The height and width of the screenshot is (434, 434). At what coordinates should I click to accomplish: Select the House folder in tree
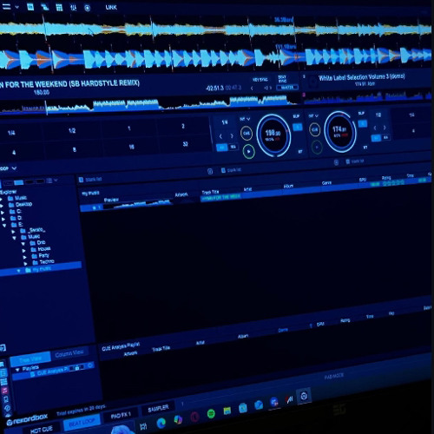click(41, 249)
